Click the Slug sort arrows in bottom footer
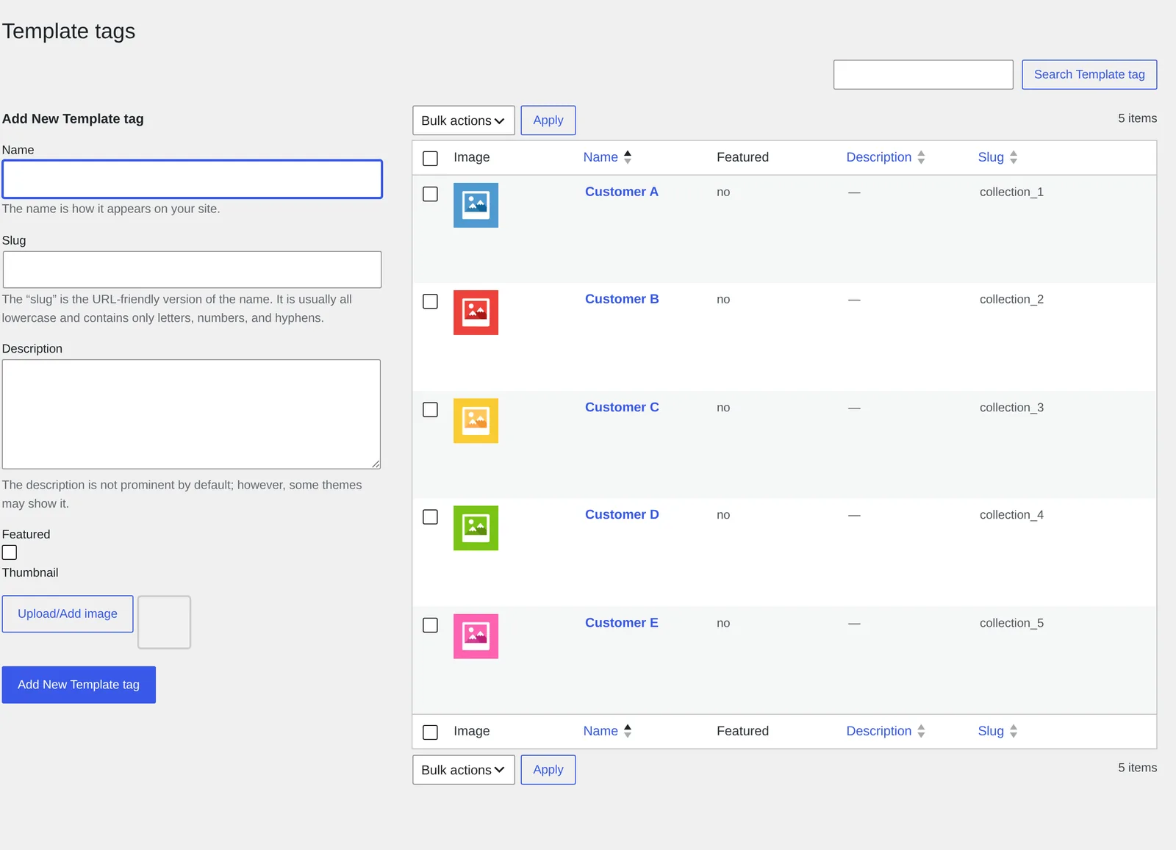The height and width of the screenshot is (850, 1176). pos(1014,731)
